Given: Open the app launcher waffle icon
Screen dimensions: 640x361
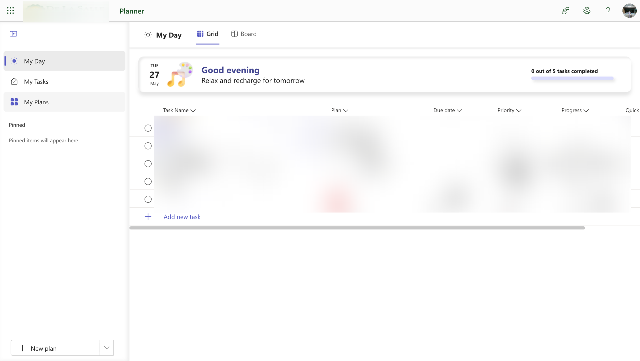Looking at the screenshot, I should 10,11.
